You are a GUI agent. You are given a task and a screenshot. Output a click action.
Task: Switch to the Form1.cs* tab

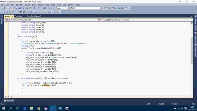pos(19,16)
